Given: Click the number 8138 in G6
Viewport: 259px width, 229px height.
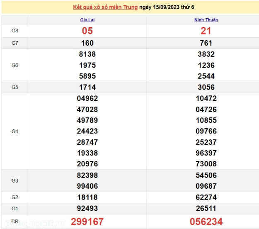Looking at the screenshot, I should point(87,54).
